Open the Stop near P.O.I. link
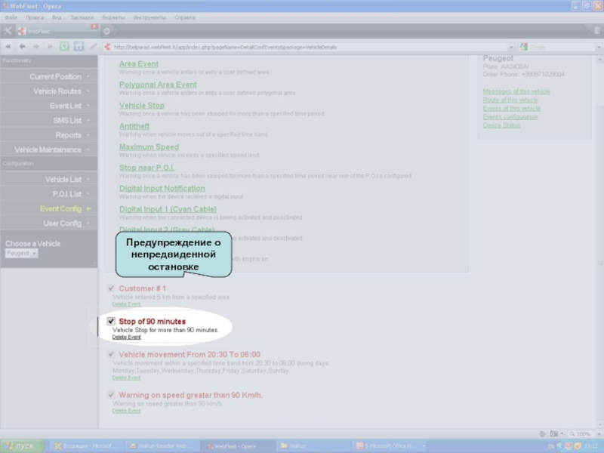This screenshot has width=604, height=453. (x=146, y=168)
